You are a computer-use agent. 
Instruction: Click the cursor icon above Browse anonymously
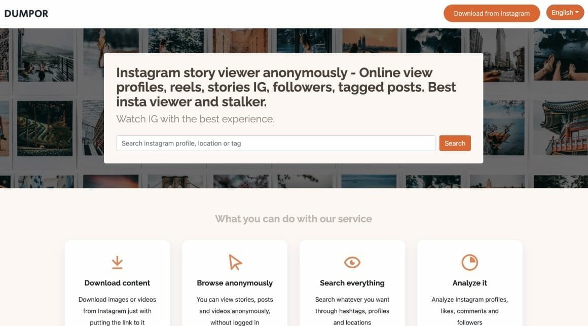(x=235, y=262)
